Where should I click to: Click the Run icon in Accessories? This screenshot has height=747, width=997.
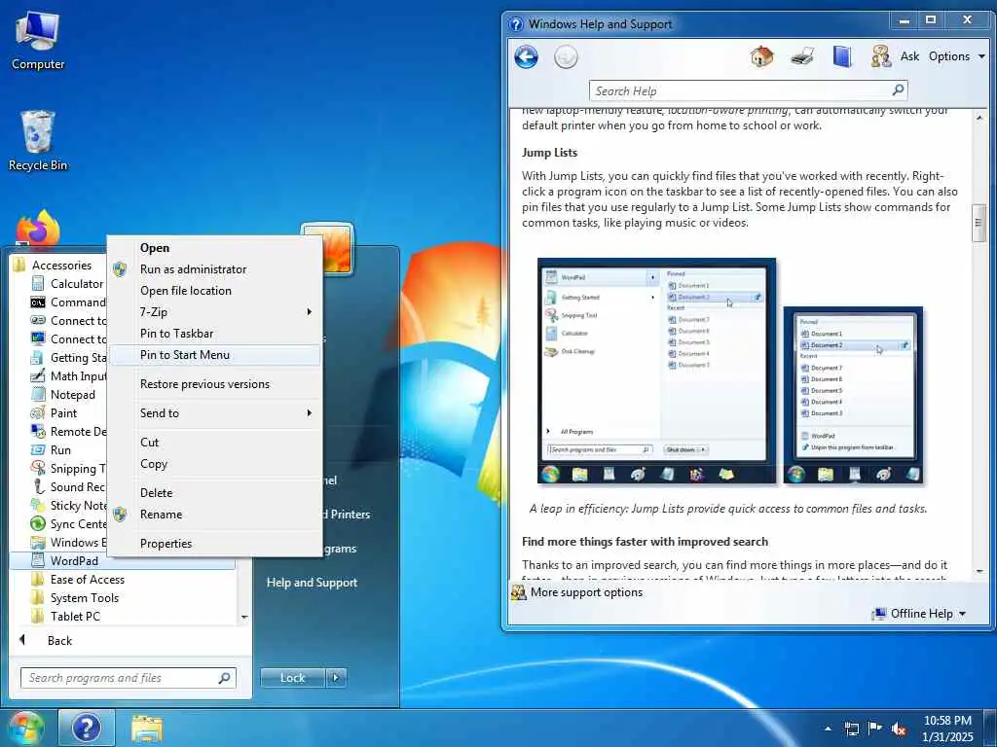(38, 449)
